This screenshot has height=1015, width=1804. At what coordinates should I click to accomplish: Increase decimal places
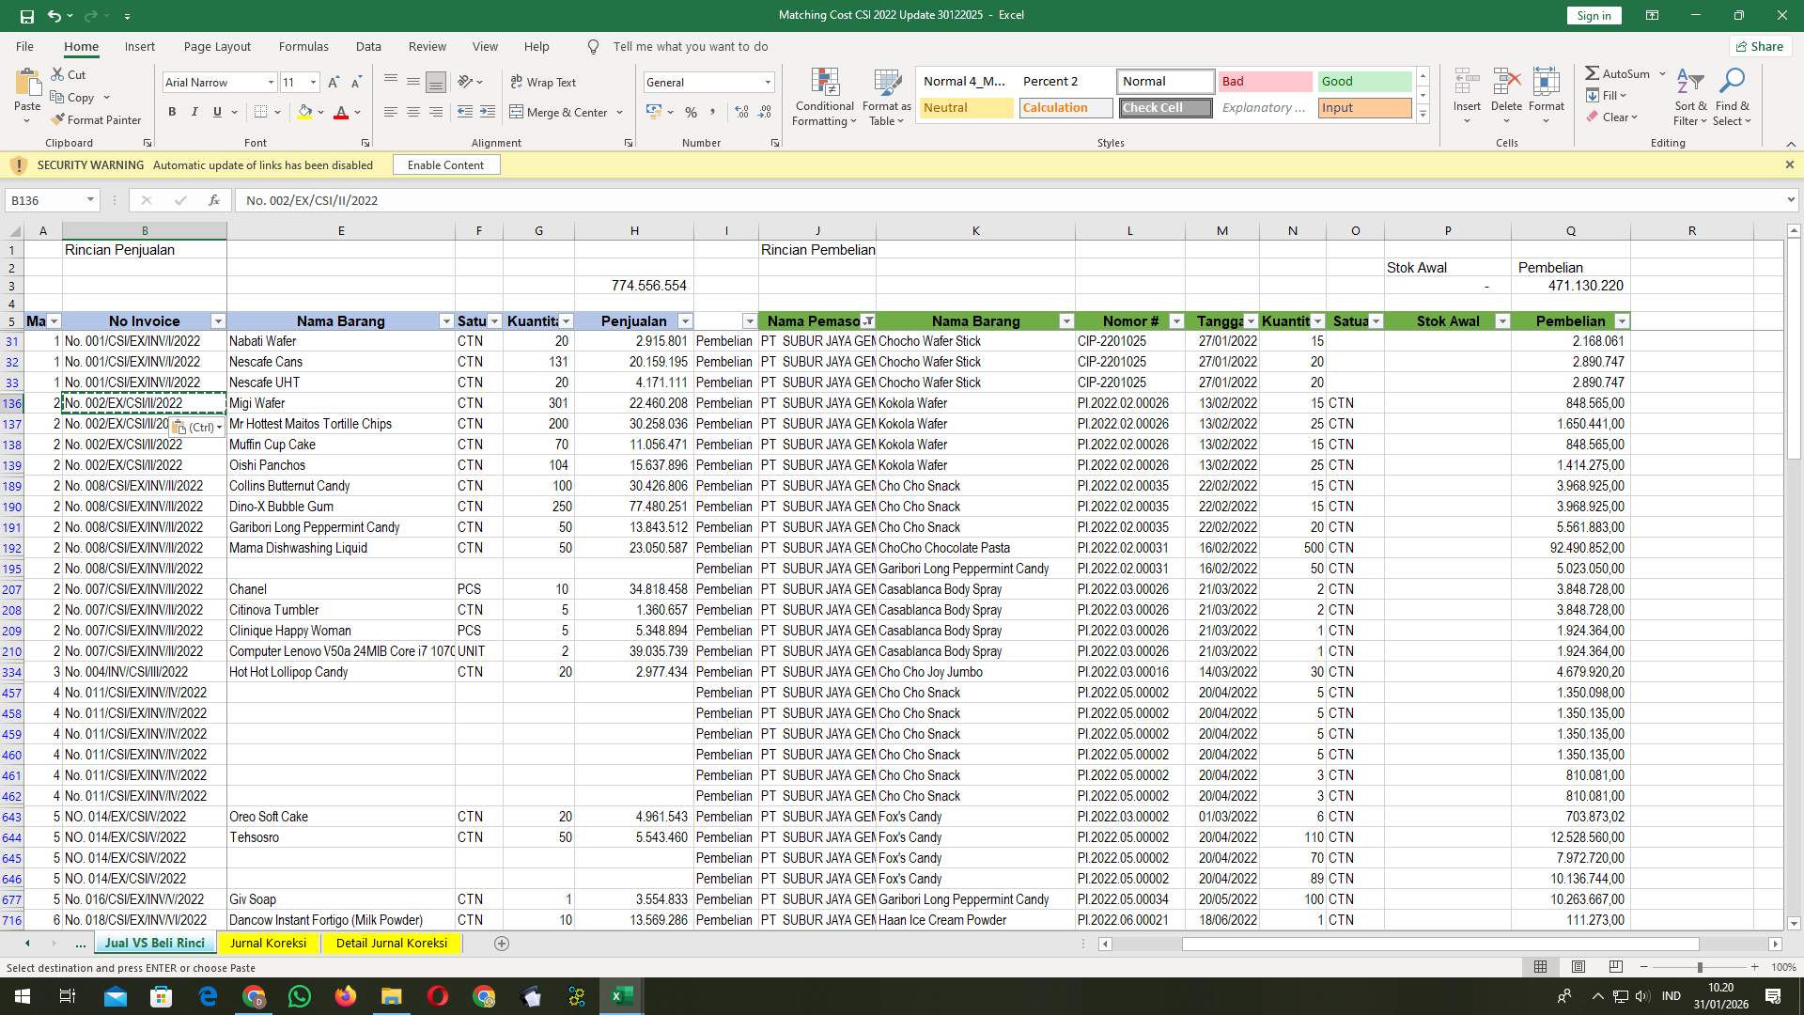741,112
